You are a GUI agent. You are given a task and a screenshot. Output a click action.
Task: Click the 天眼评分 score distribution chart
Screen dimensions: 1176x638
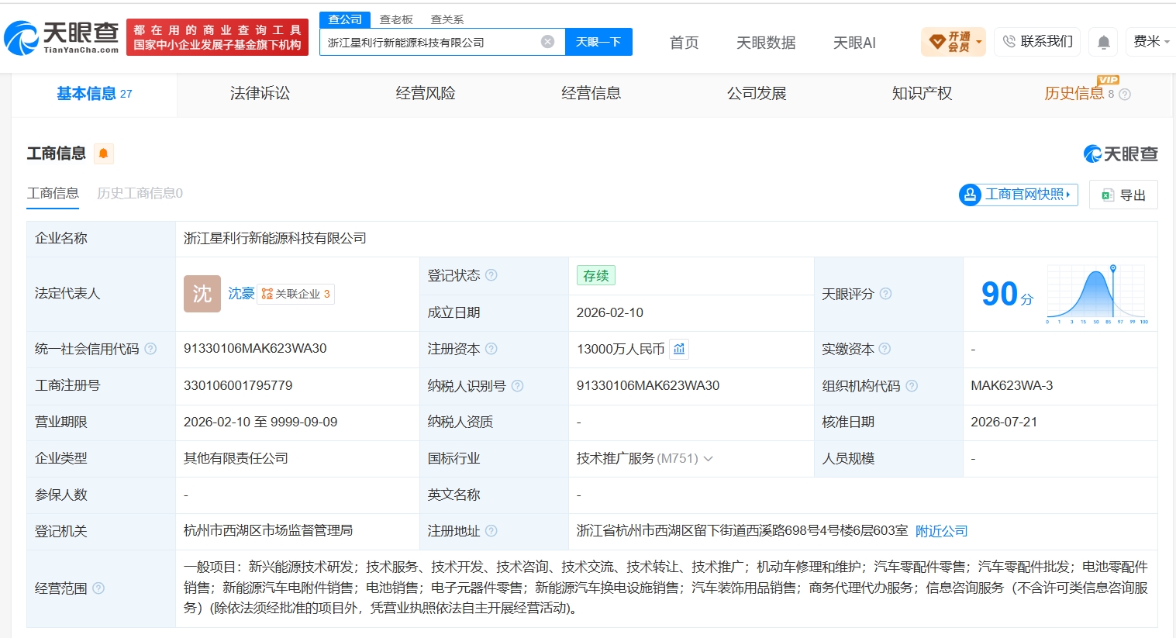coord(1097,294)
